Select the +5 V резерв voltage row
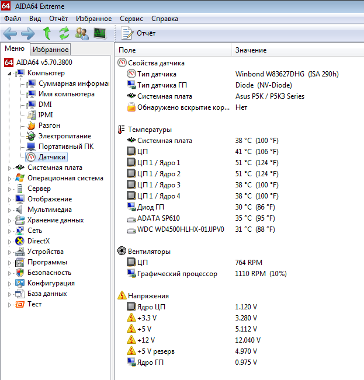 click(192, 351)
